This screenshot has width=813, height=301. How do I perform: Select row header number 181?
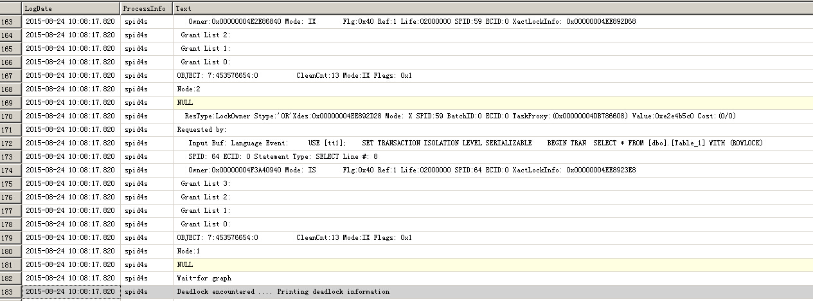(11, 264)
